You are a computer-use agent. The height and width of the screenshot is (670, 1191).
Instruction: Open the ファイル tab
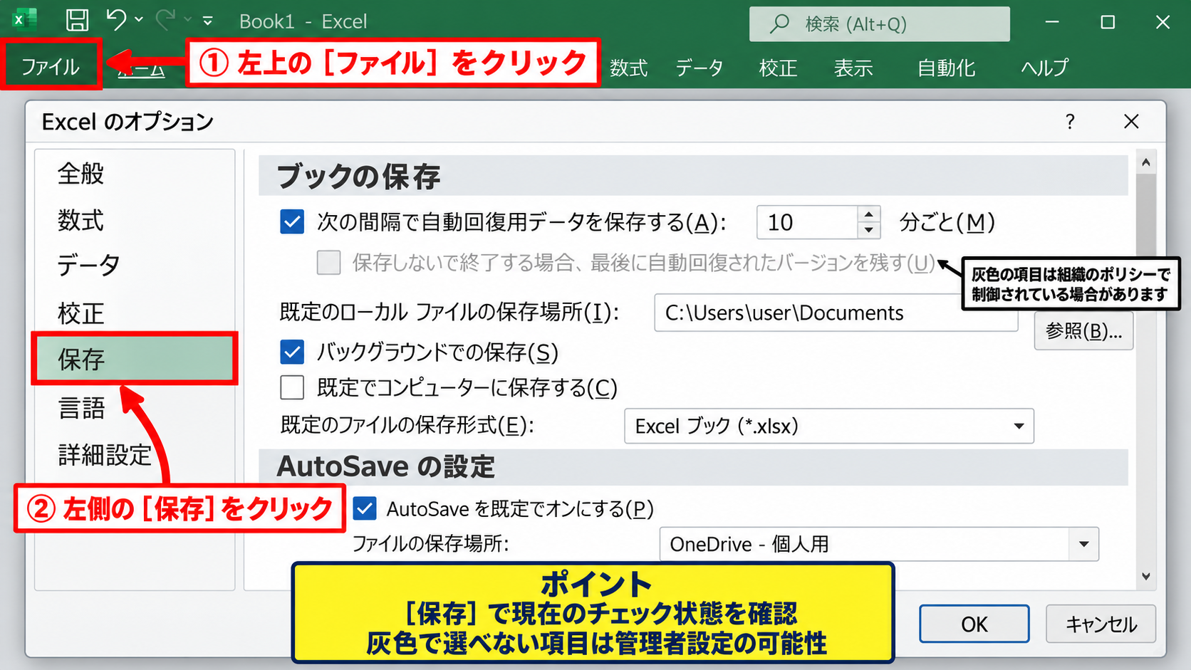[50, 67]
